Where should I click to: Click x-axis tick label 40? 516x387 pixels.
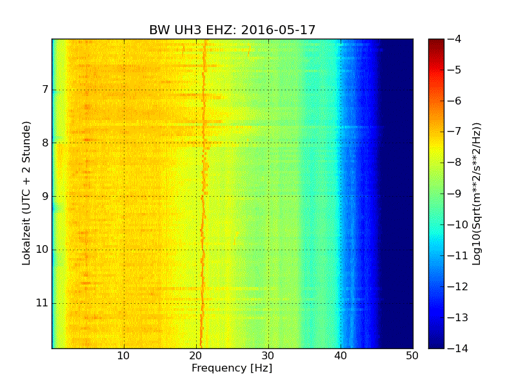[341, 356]
